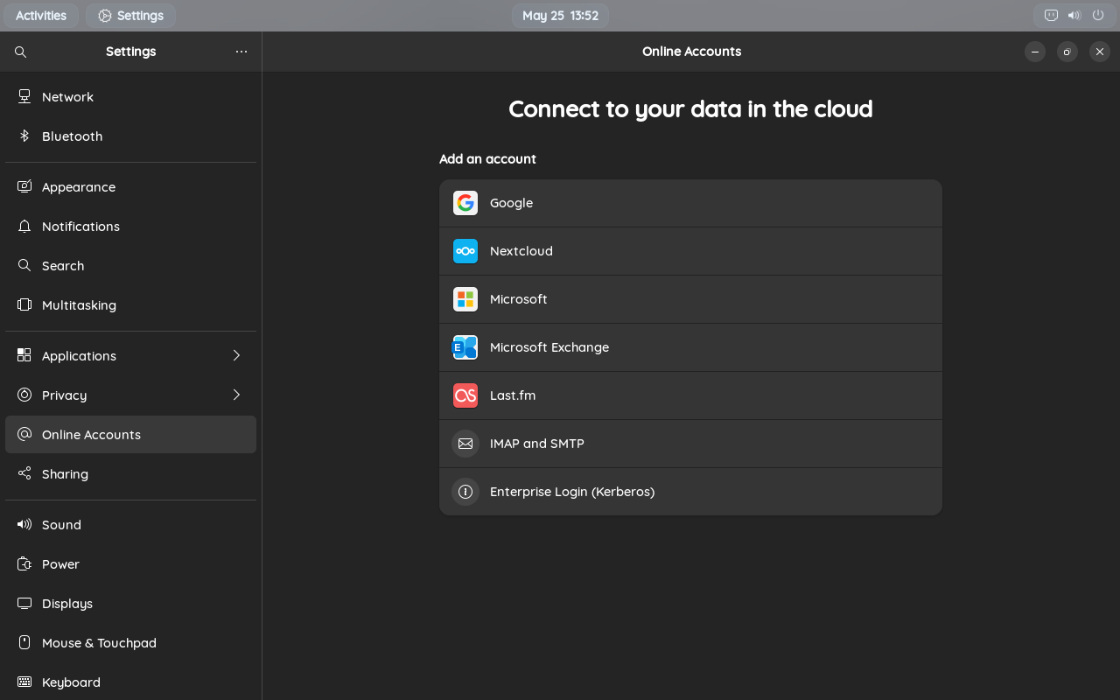
Task: Go to Appearance settings
Action: coord(131,186)
